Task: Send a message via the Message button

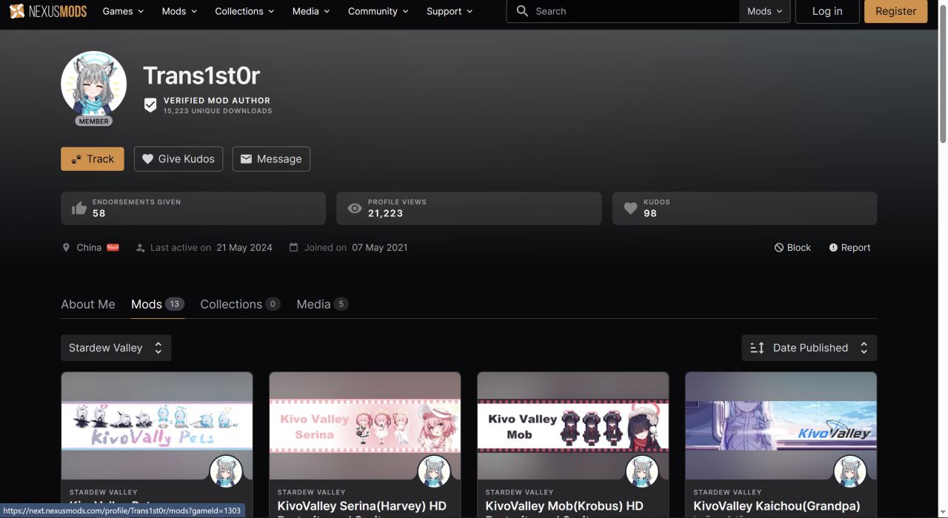Action: 271,159
